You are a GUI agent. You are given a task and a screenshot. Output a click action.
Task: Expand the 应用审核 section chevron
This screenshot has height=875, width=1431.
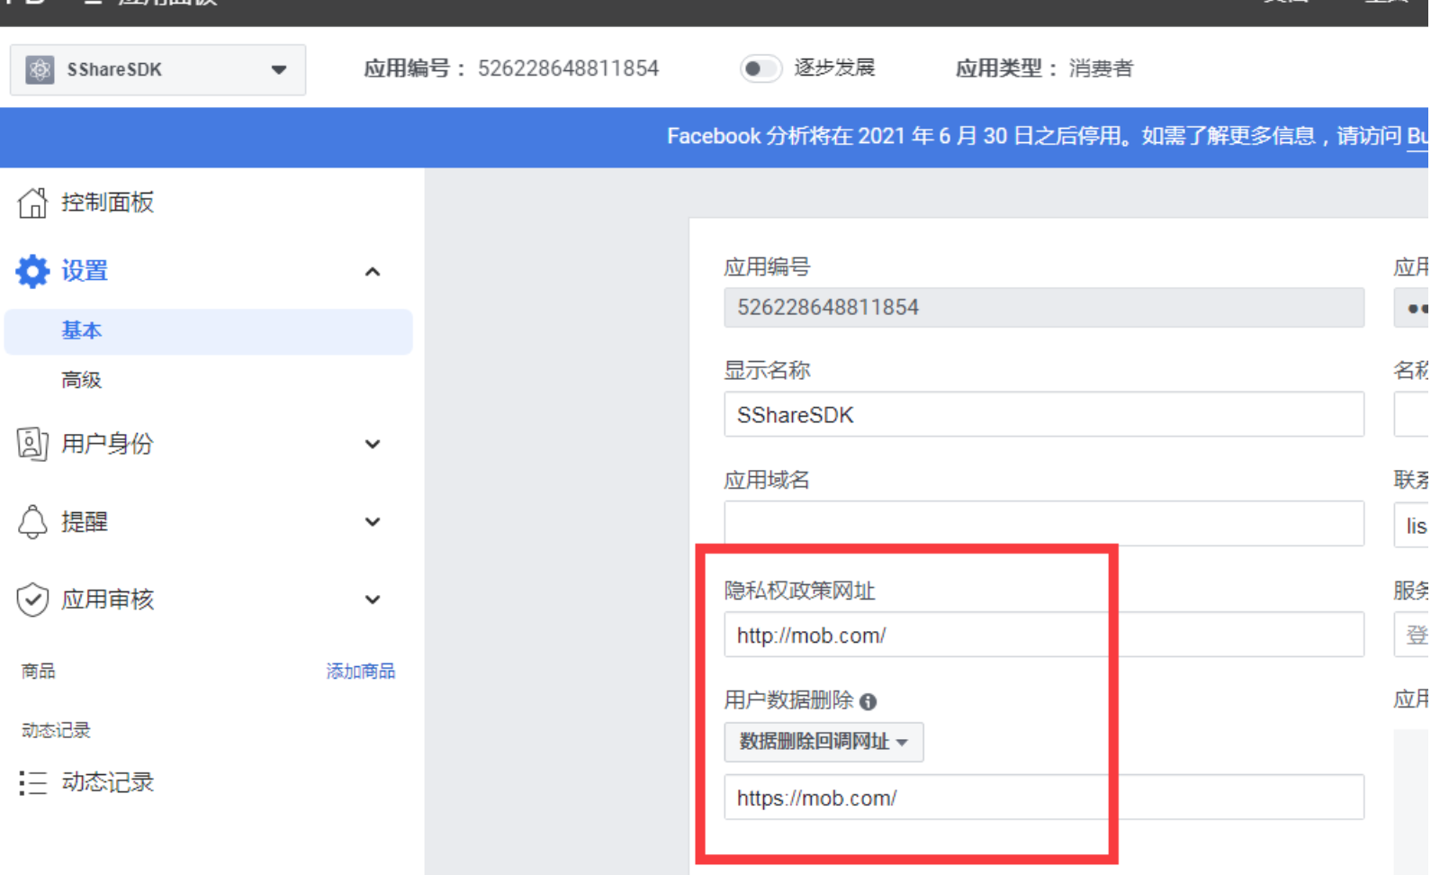373,600
